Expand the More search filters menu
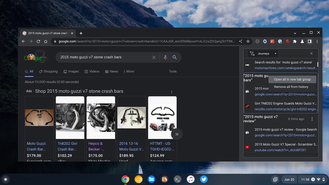 pyautogui.click(x=129, y=71)
